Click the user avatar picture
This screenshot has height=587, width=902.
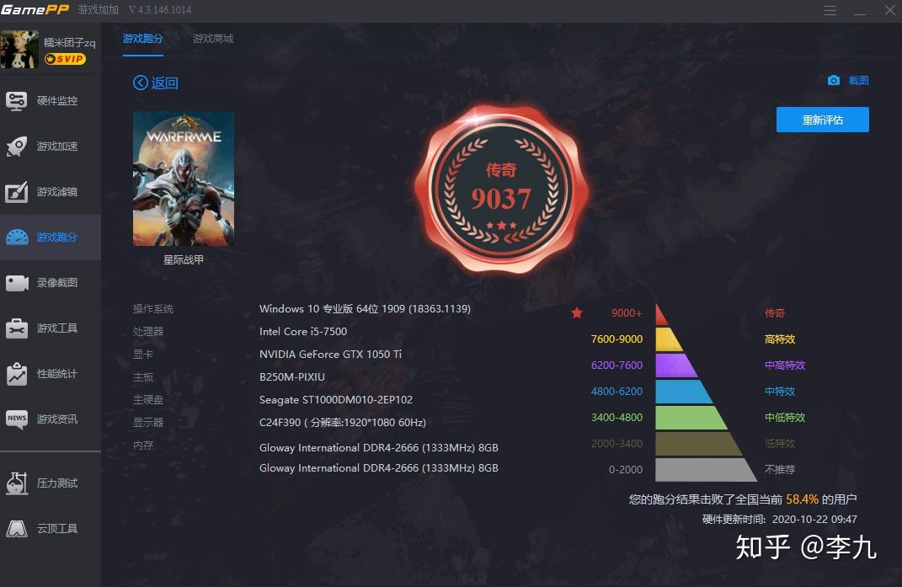click(19, 50)
